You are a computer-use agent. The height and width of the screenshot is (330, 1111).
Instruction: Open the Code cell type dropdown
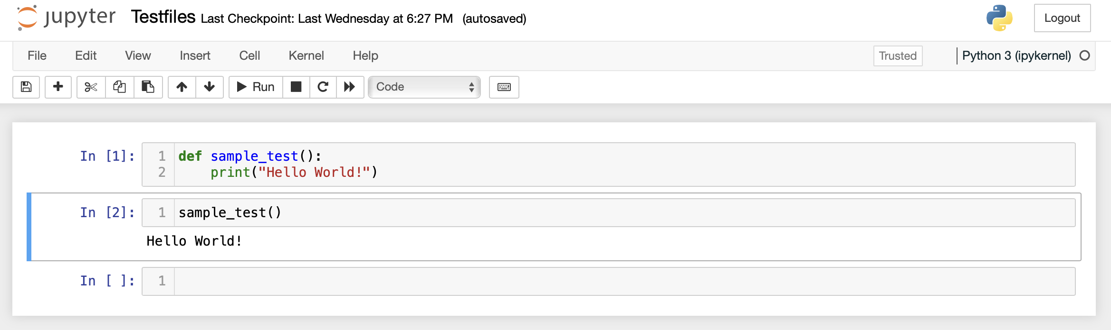pyautogui.click(x=424, y=87)
